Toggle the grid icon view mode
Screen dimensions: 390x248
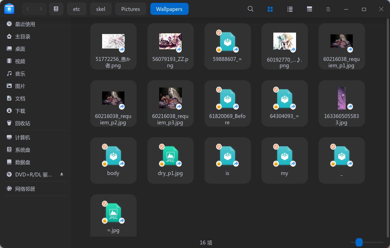click(x=270, y=9)
